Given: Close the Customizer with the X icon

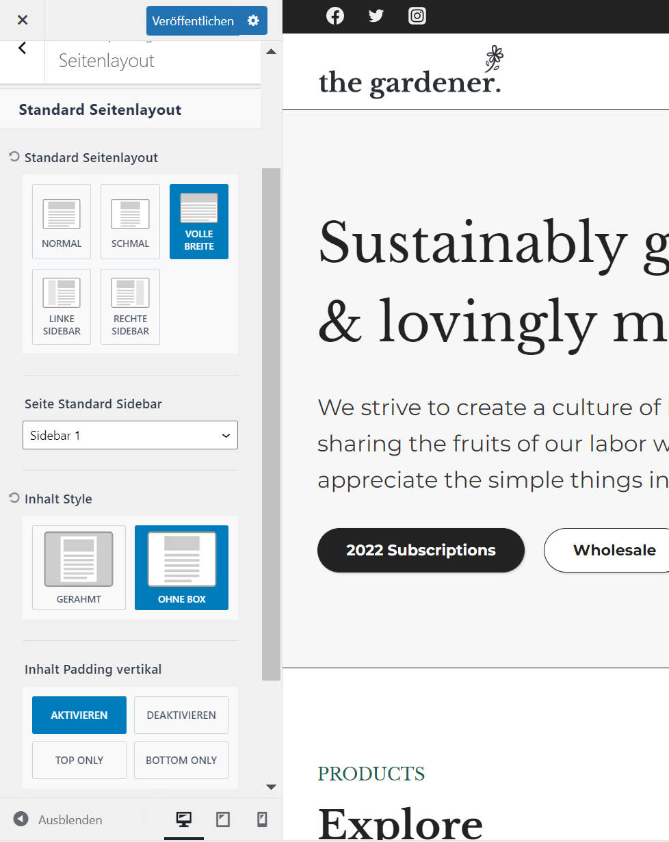Looking at the screenshot, I should click(x=23, y=20).
